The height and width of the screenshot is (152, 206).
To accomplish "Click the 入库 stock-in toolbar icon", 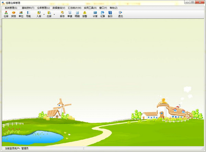I will coord(39,14).
